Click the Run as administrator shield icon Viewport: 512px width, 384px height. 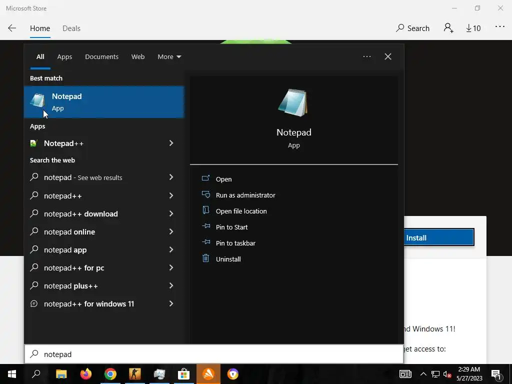tap(205, 194)
